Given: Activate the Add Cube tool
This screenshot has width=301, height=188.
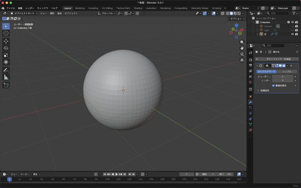Looking at the screenshot, I should click(x=6, y=85).
